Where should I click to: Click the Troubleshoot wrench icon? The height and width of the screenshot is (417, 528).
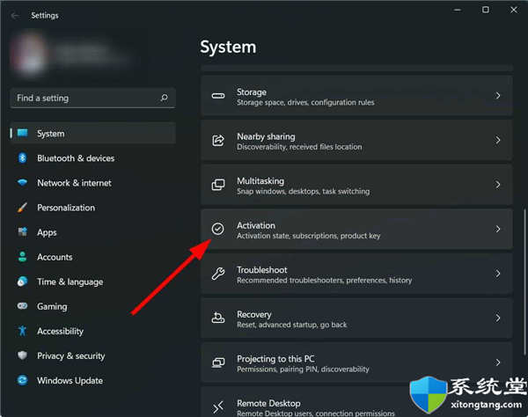point(218,274)
